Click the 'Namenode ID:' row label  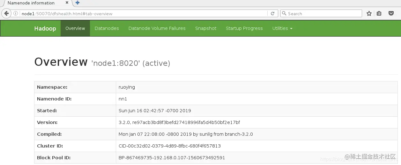click(54, 99)
